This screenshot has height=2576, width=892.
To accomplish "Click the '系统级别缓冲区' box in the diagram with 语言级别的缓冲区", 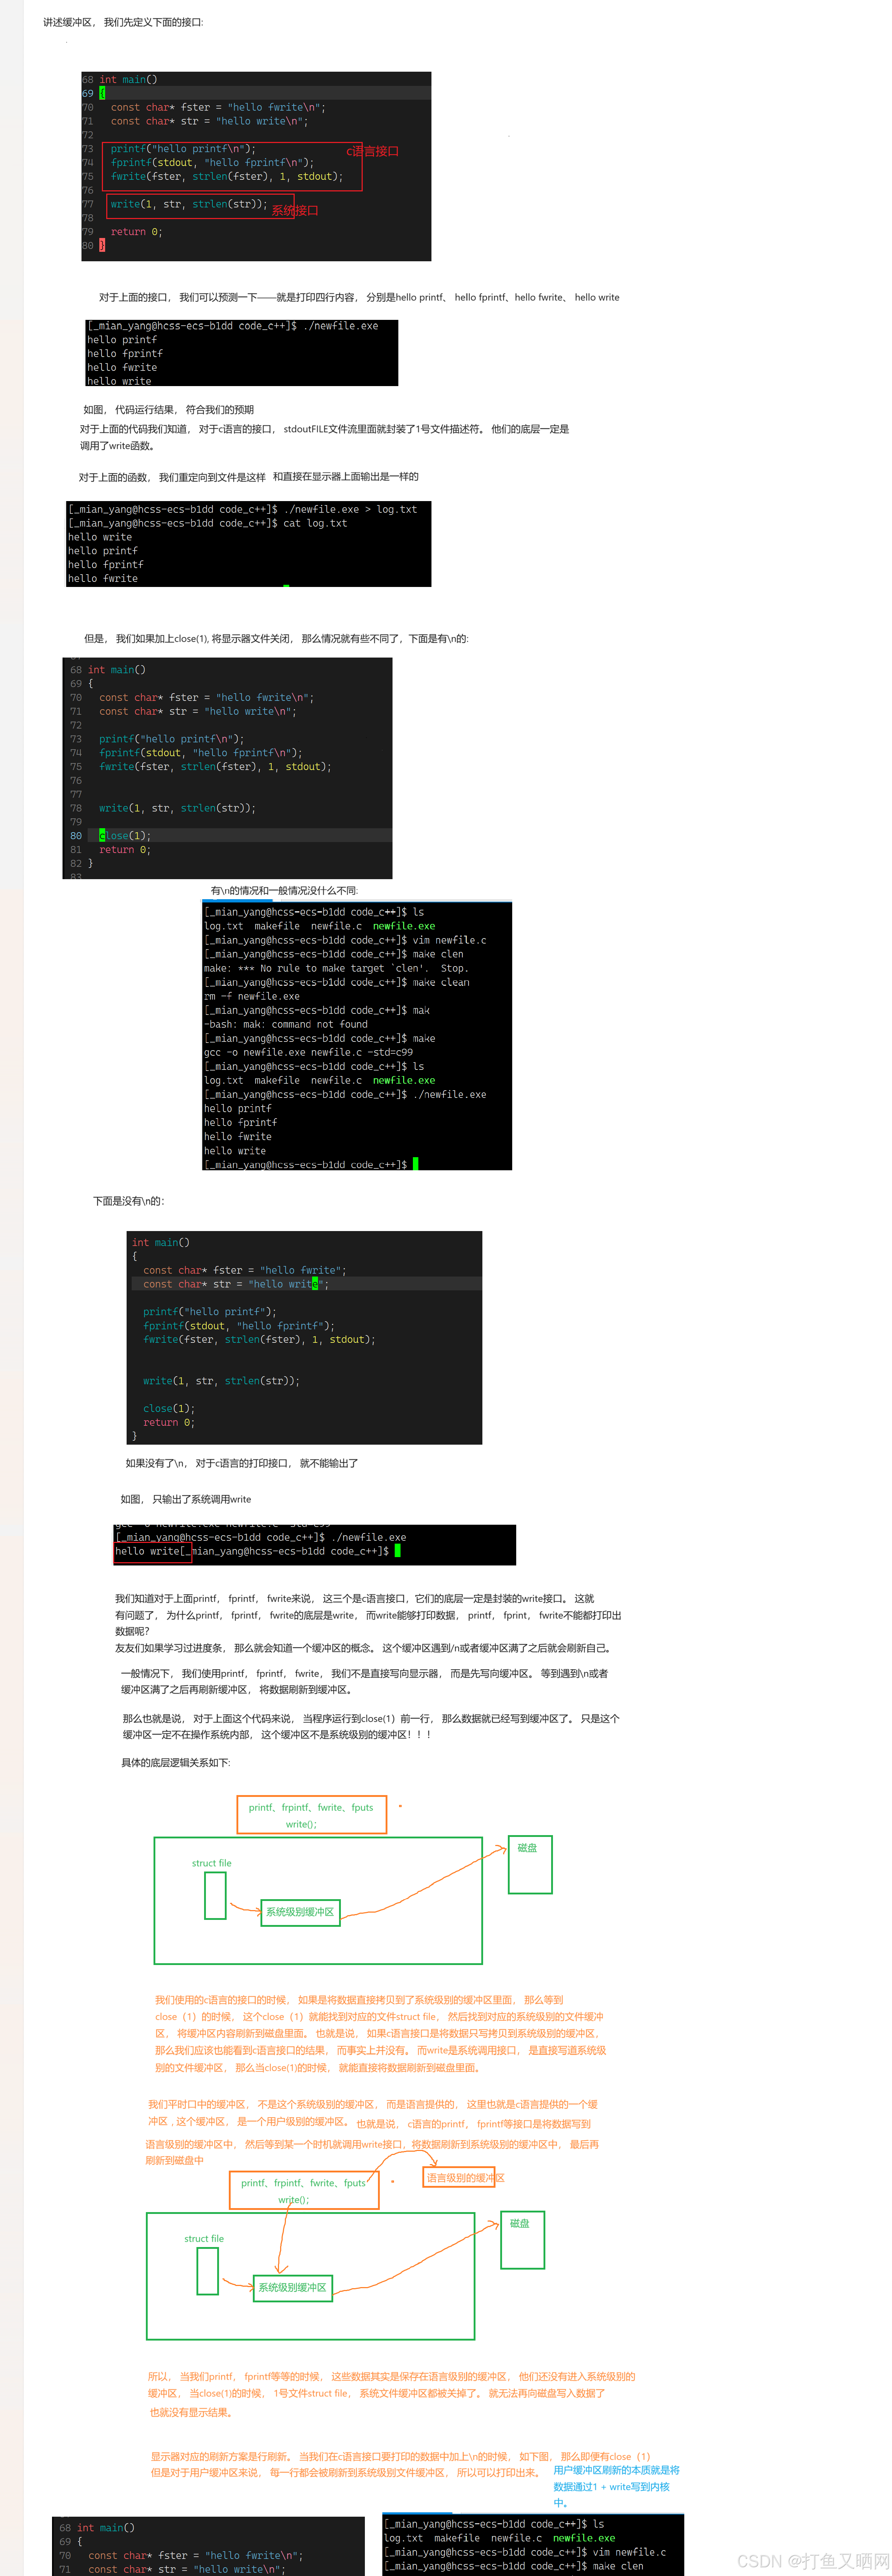I will [x=292, y=2288].
